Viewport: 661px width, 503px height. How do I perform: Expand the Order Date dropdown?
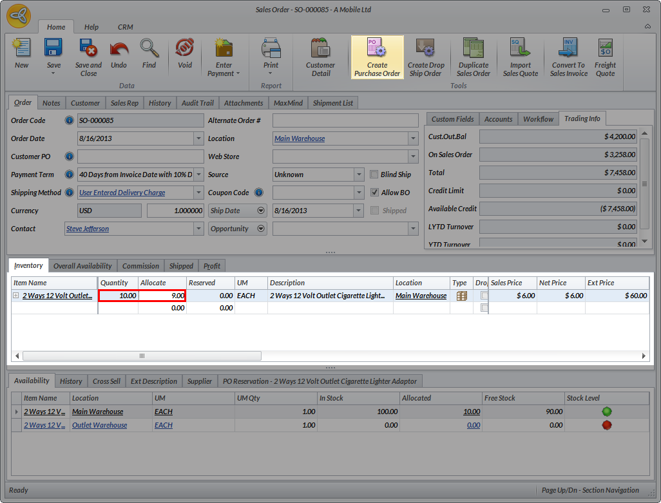pyautogui.click(x=198, y=138)
